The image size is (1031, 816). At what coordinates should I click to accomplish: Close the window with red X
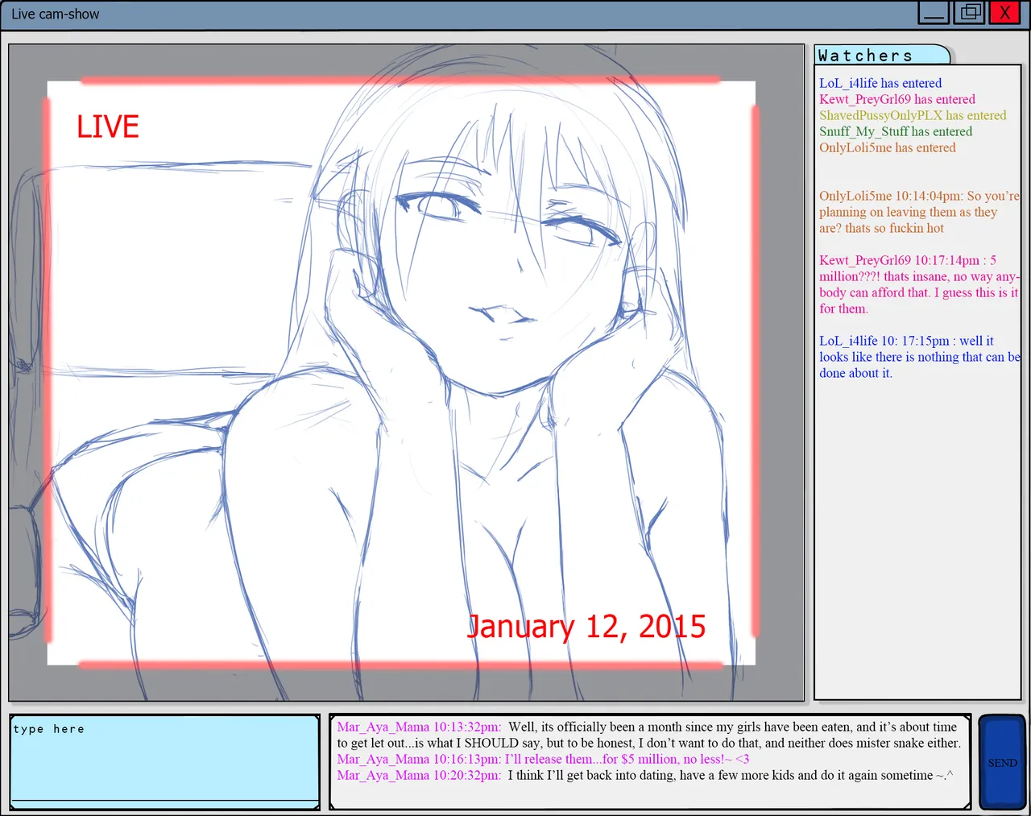pos(1004,13)
